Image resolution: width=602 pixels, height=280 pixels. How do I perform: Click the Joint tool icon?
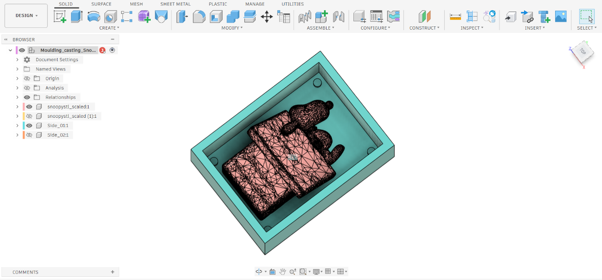click(305, 17)
